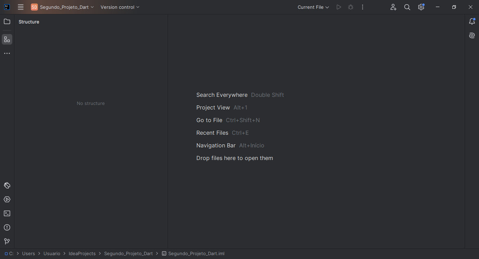Click the No structure placeholder text
479x259 pixels.
pyautogui.click(x=91, y=103)
